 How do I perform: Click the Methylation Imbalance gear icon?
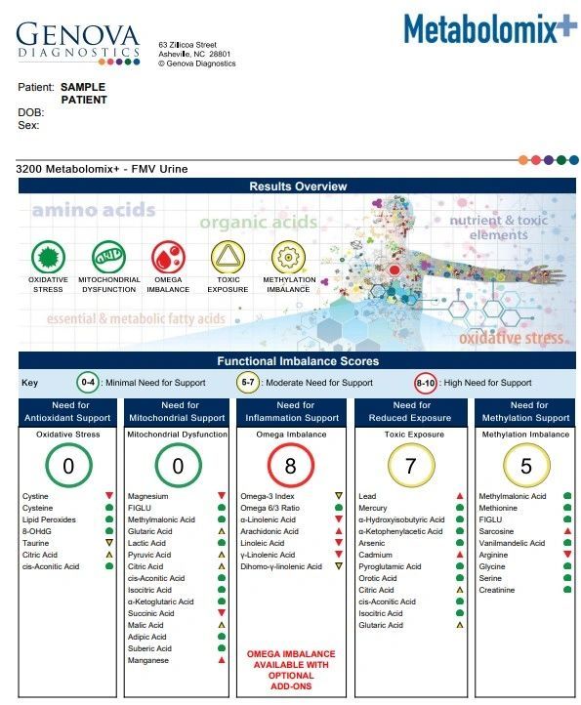click(x=288, y=257)
